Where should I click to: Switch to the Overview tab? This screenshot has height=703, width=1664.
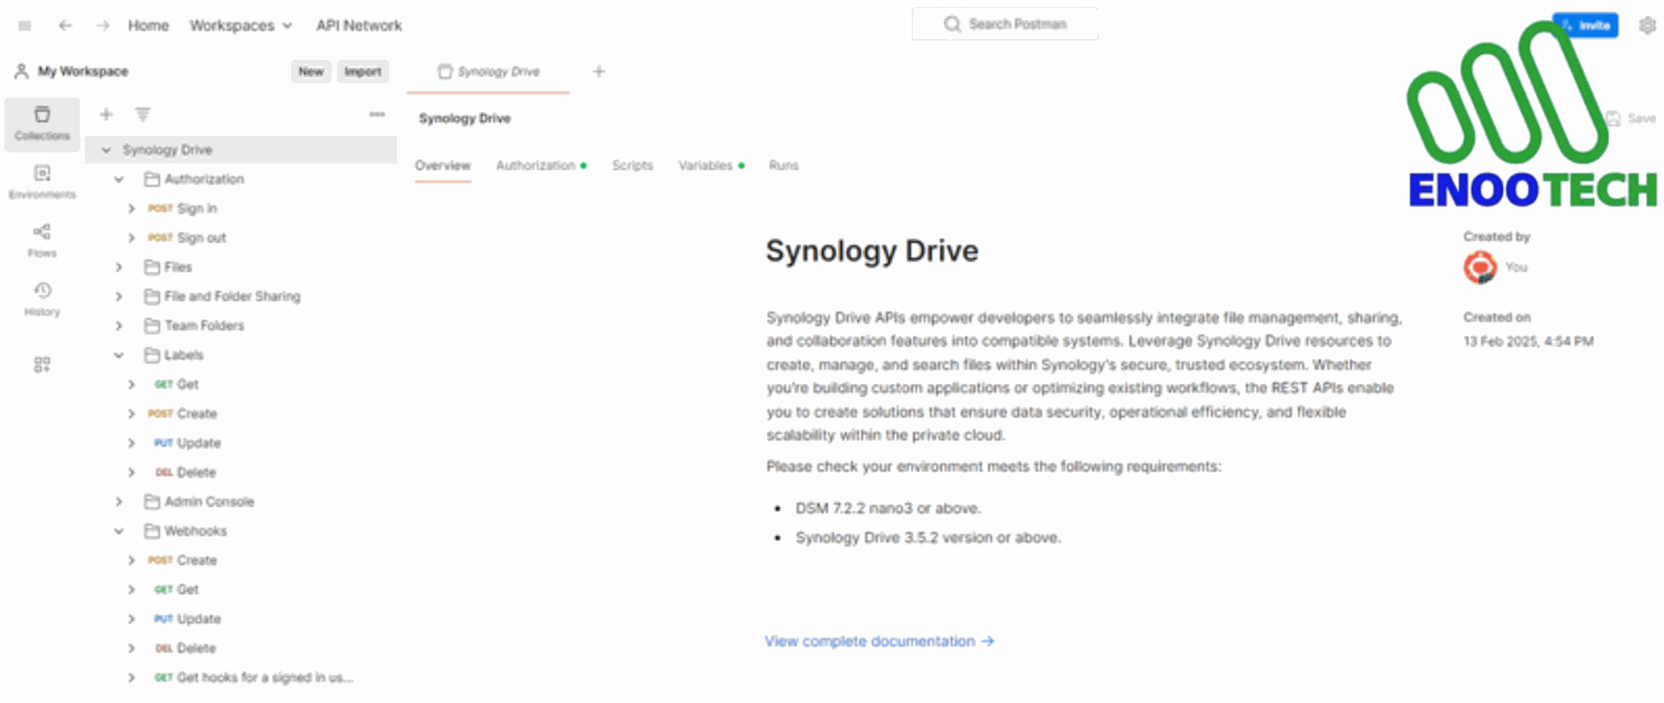443,165
